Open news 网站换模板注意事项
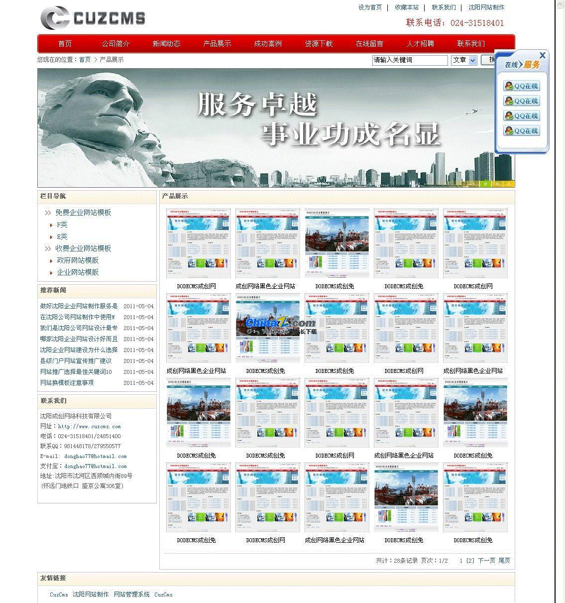The image size is (565, 603). click(x=67, y=383)
